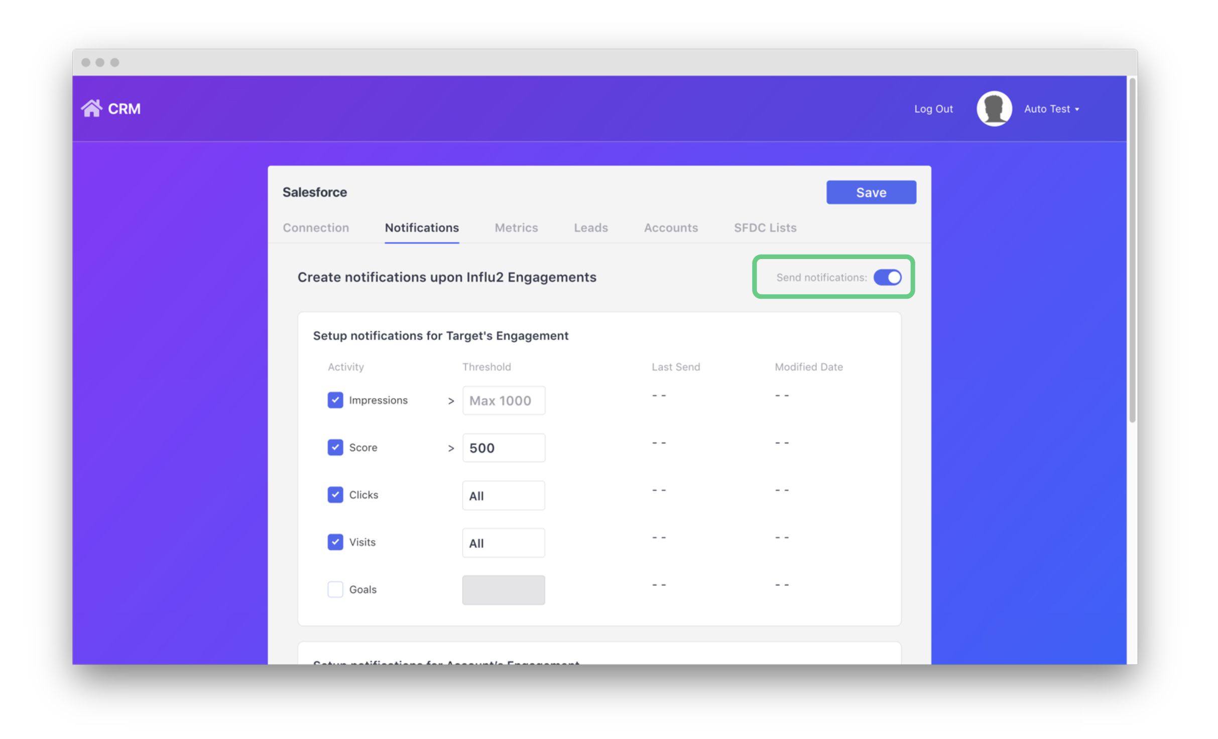Open the SFDC Lists tab

click(765, 228)
